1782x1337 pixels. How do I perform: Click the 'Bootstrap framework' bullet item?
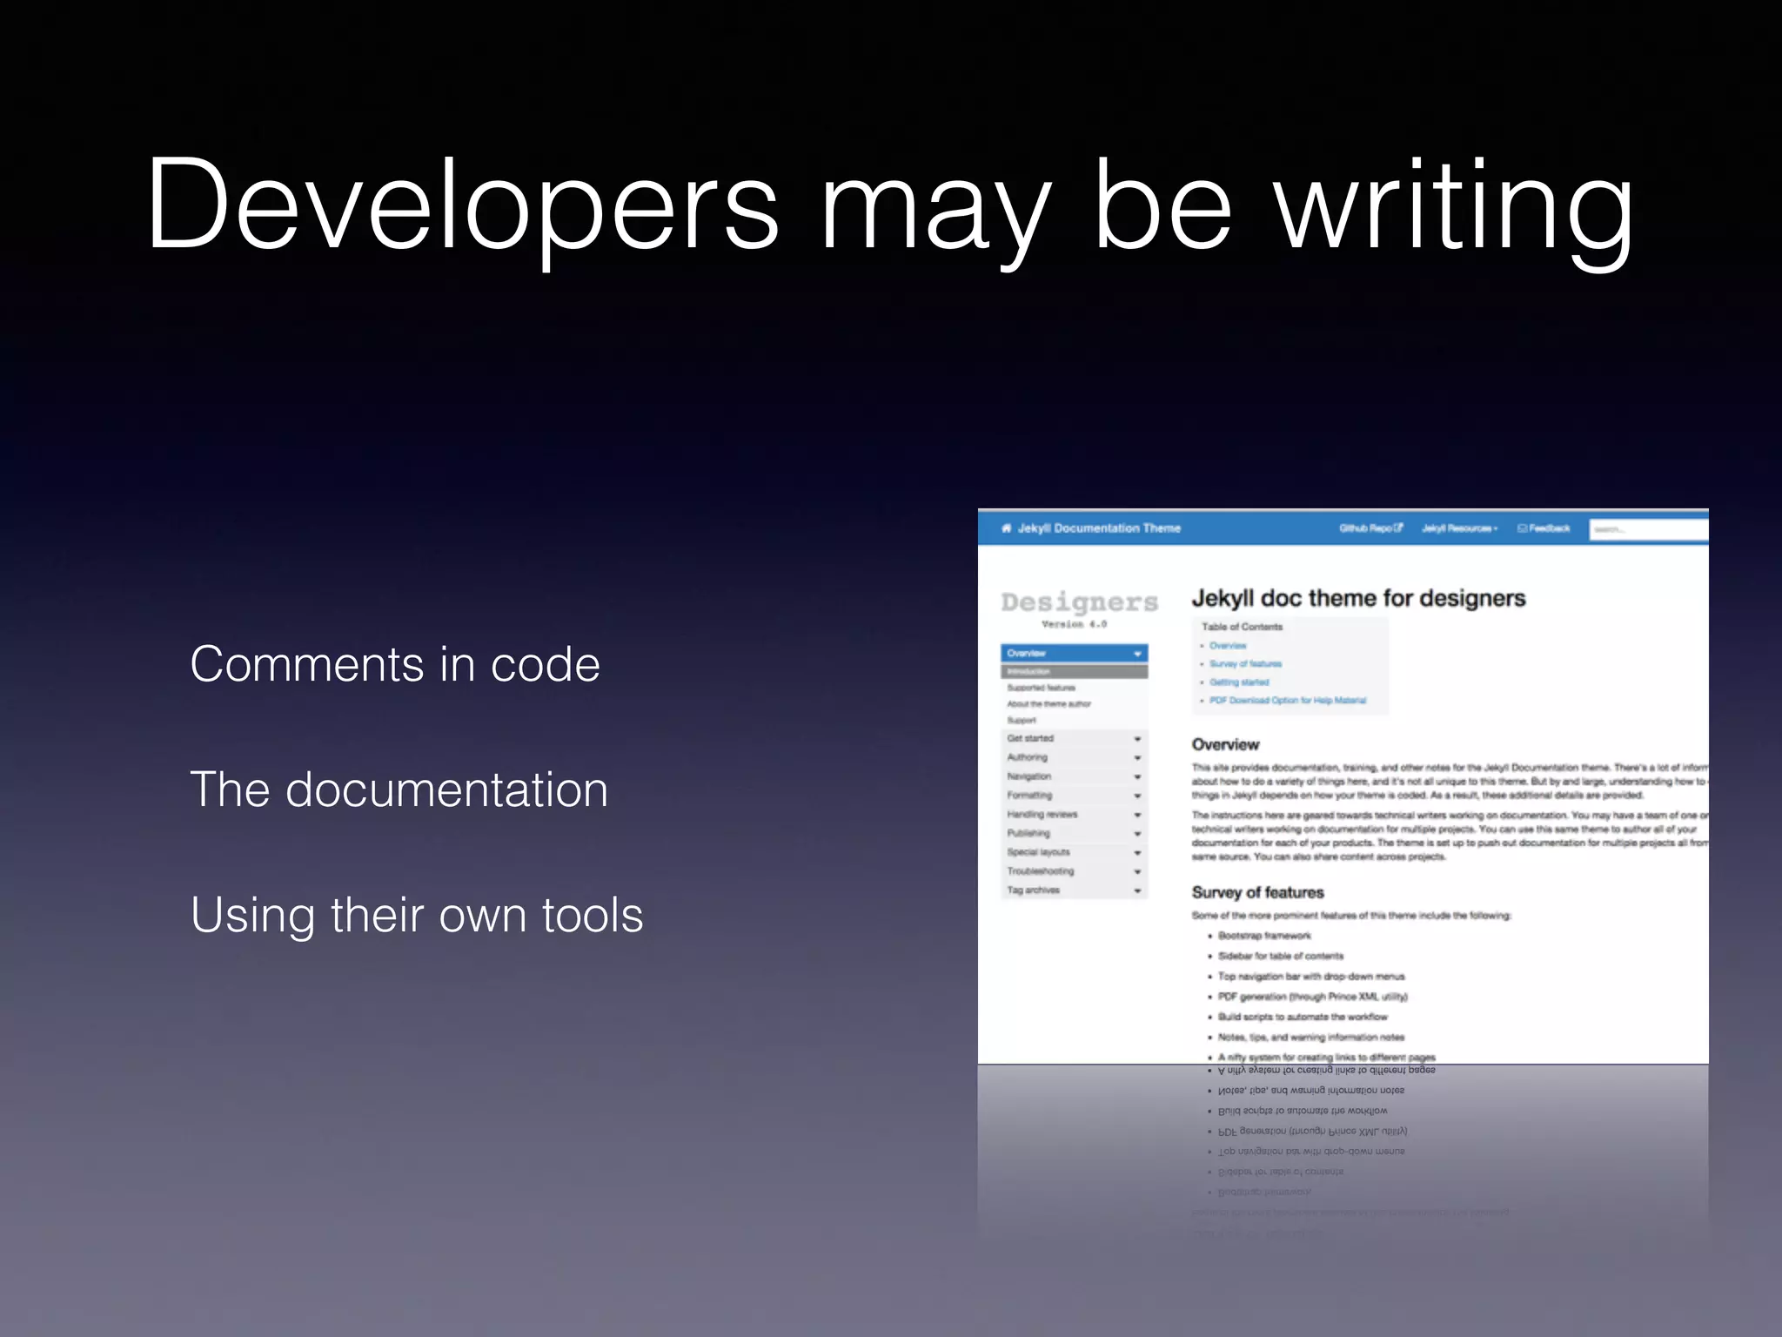coord(1264,937)
